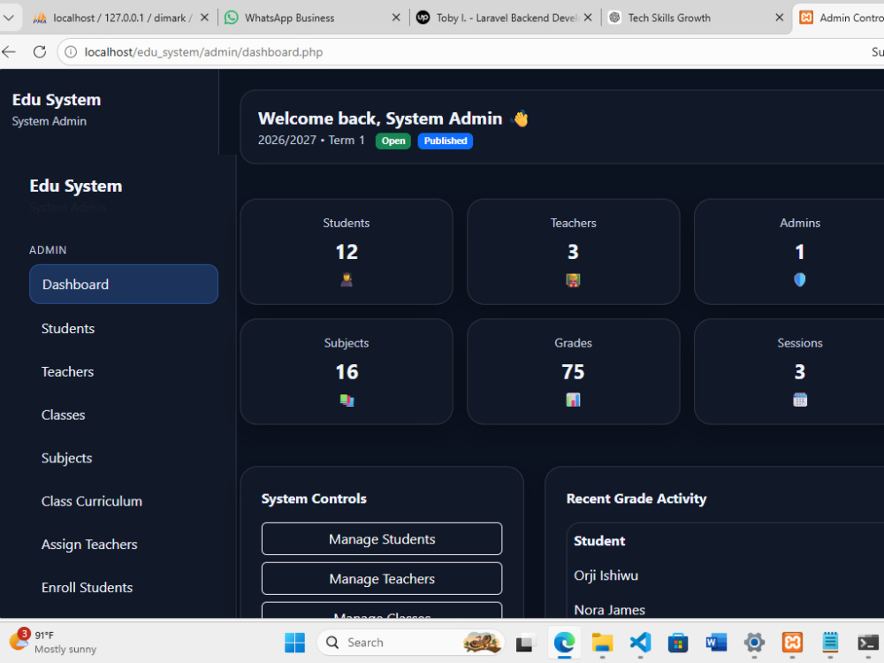This screenshot has height=663, width=884.
Task: Open Visual Studio Code from the taskbar
Action: click(640, 642)
